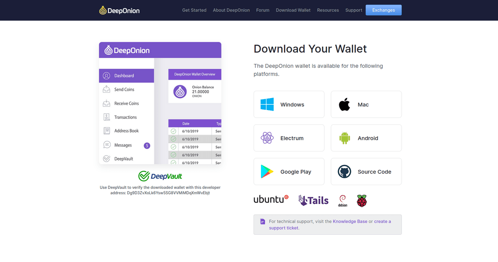
Task: Click the GitHub octocat icon
Action: click(x=344, y=172)
